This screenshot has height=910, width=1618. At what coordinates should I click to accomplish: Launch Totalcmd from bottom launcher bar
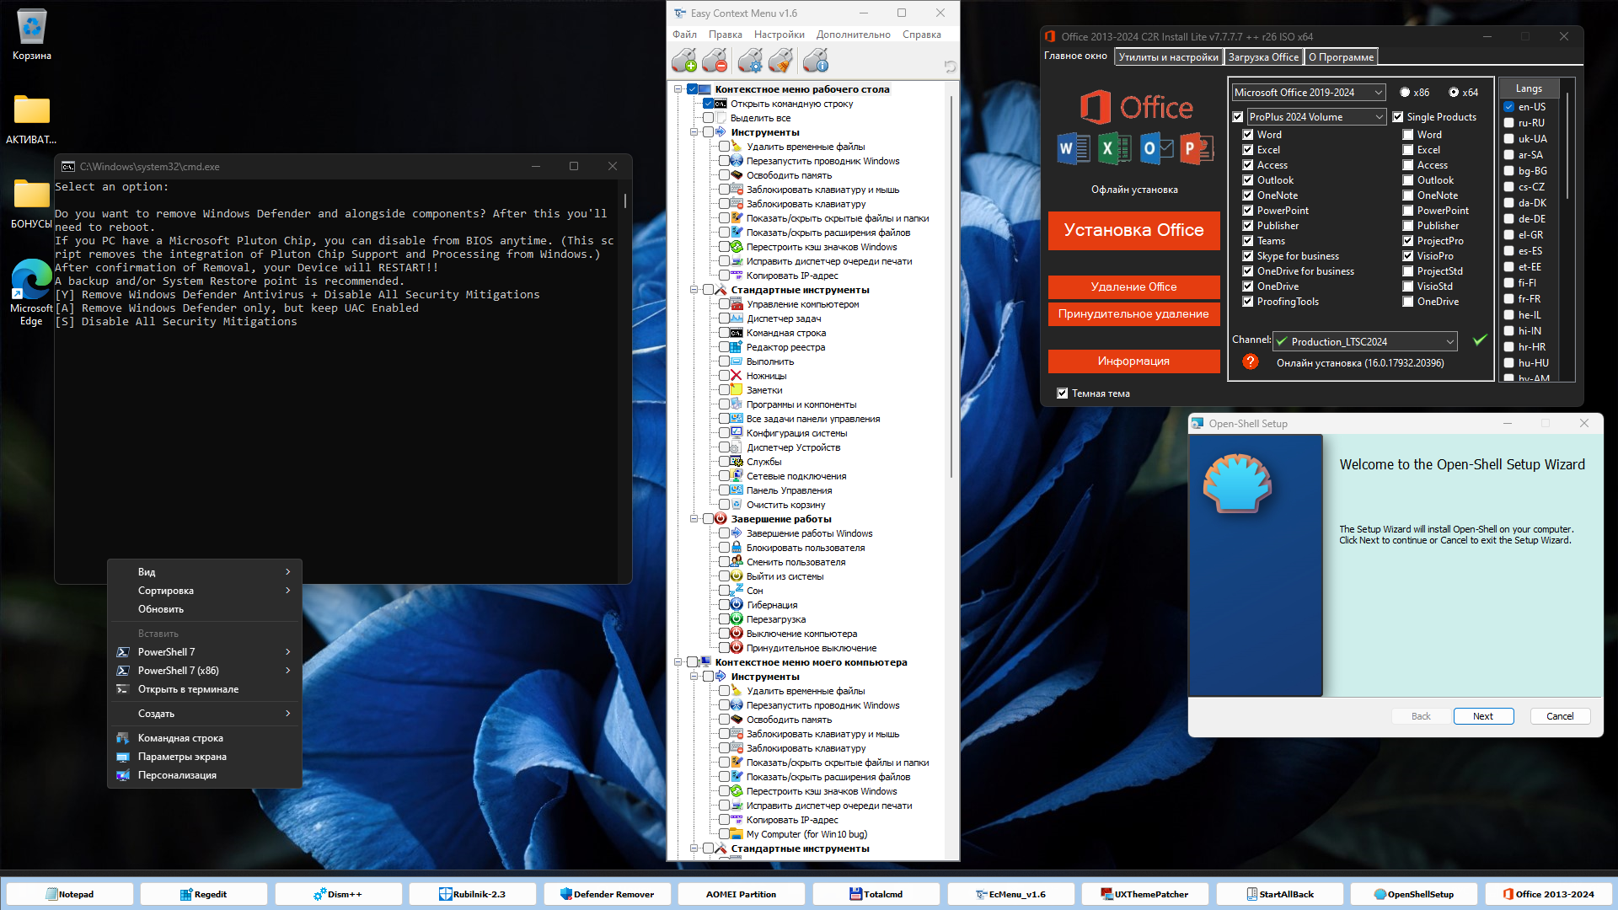pos(876,894)
